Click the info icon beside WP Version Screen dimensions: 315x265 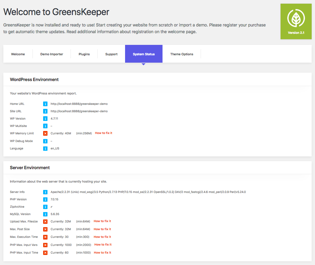pyautogui.click(x=45, y=119)
